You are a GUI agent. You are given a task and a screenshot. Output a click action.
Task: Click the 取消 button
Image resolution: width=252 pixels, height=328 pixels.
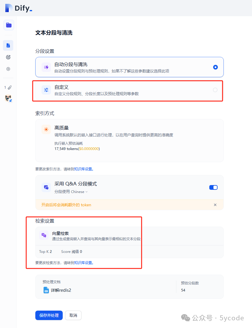click(73, 315)
